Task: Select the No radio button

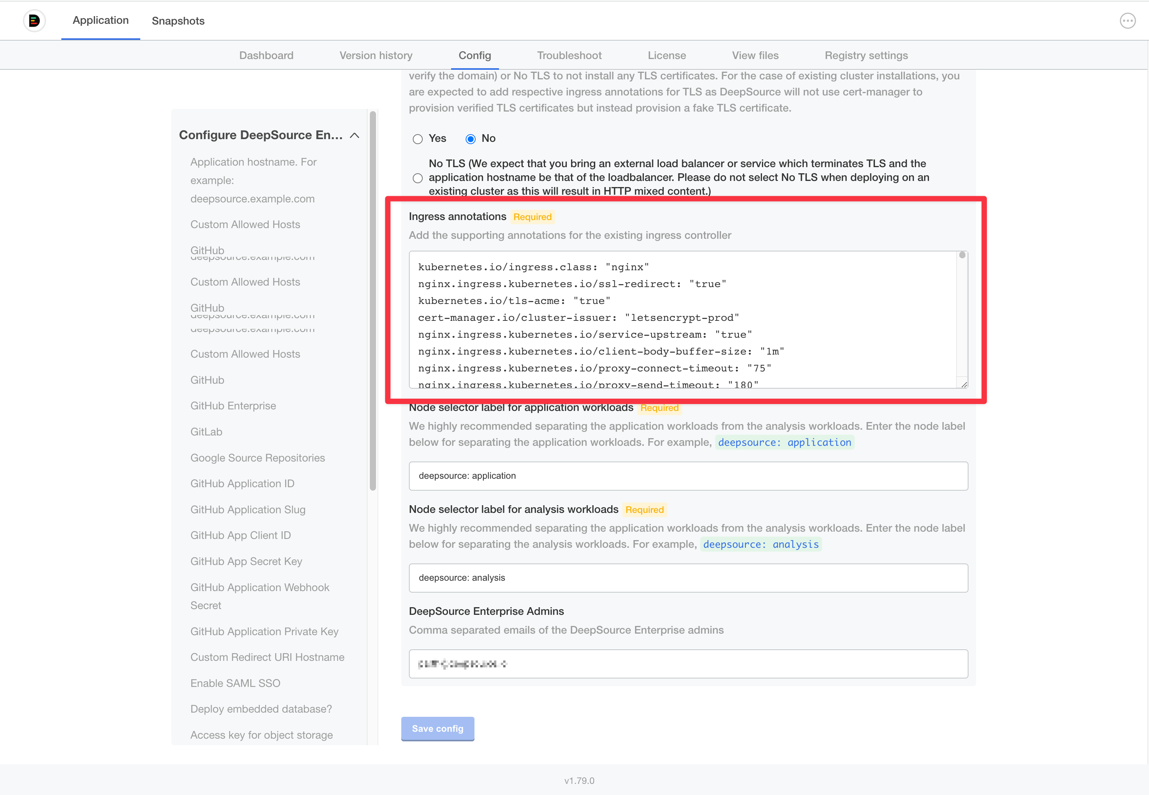Action: (x=470, y=139)
